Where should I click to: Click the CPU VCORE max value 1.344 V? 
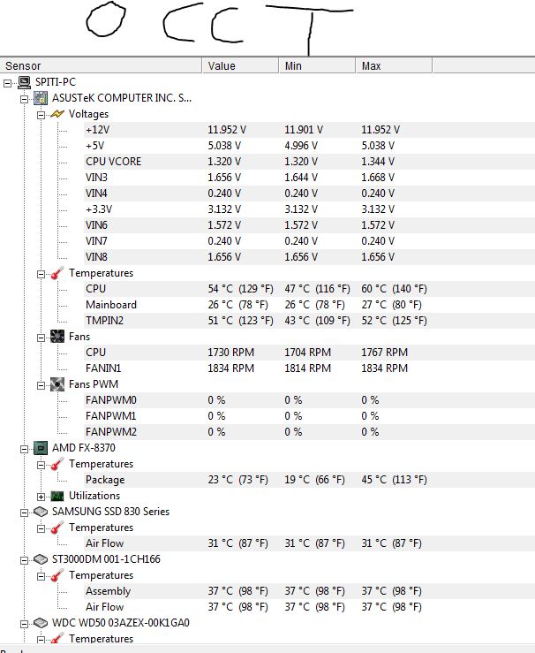point(378,162)
